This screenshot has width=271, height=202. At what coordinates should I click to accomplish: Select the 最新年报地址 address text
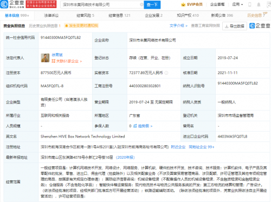[x=76, y=158]
